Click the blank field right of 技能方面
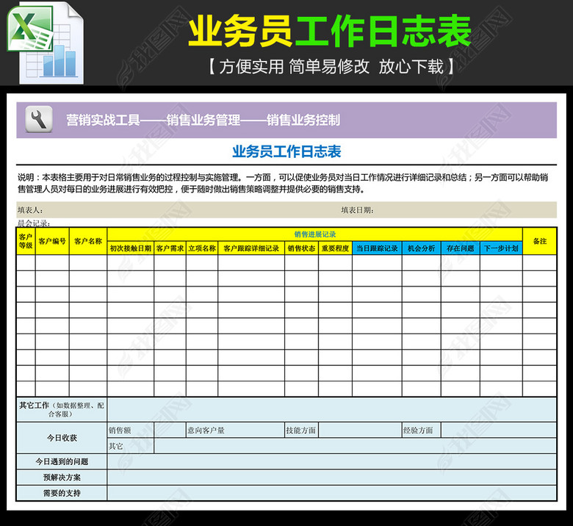Screen dimensions: 573x526 click(x=360, y=430)
